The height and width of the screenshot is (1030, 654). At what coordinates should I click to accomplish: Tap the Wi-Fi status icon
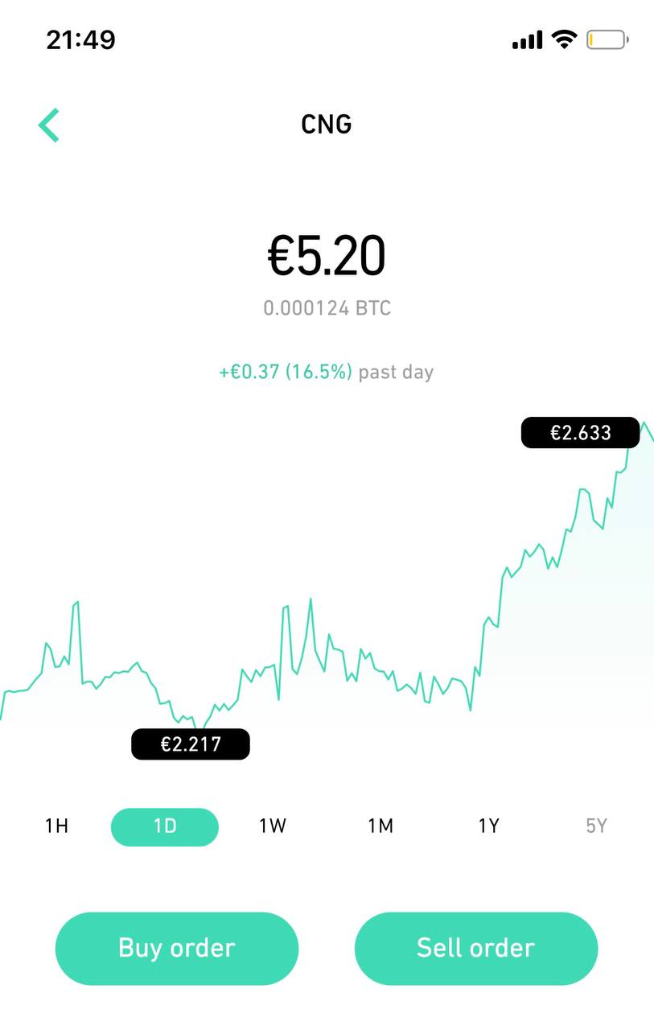(565, 39)
